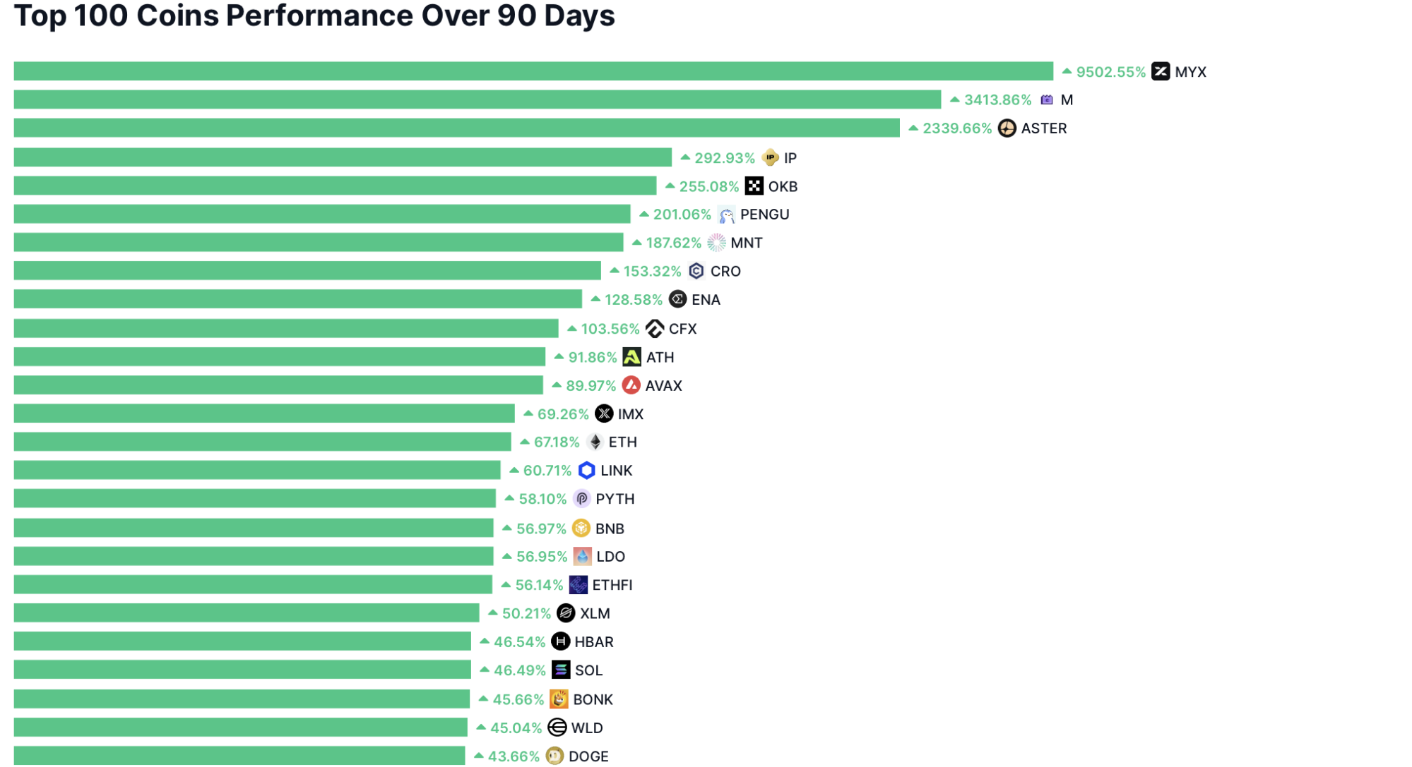Click the MYX coin logo icon

click(1160, 71)
